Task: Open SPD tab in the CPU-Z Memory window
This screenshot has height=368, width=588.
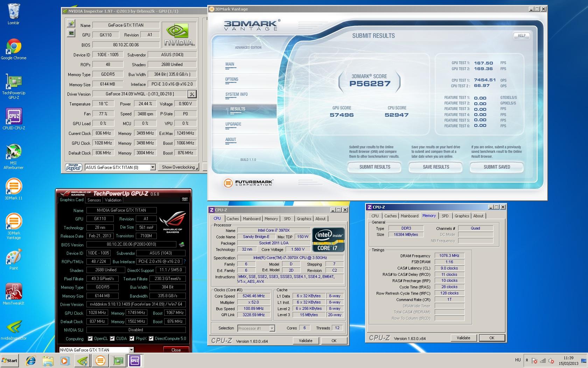Action: pyautogui.click(x=445, y=216)
